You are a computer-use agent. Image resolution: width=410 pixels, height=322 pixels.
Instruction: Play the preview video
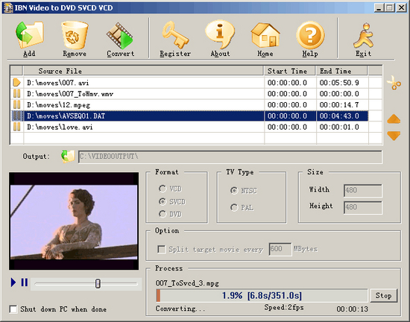13,282
